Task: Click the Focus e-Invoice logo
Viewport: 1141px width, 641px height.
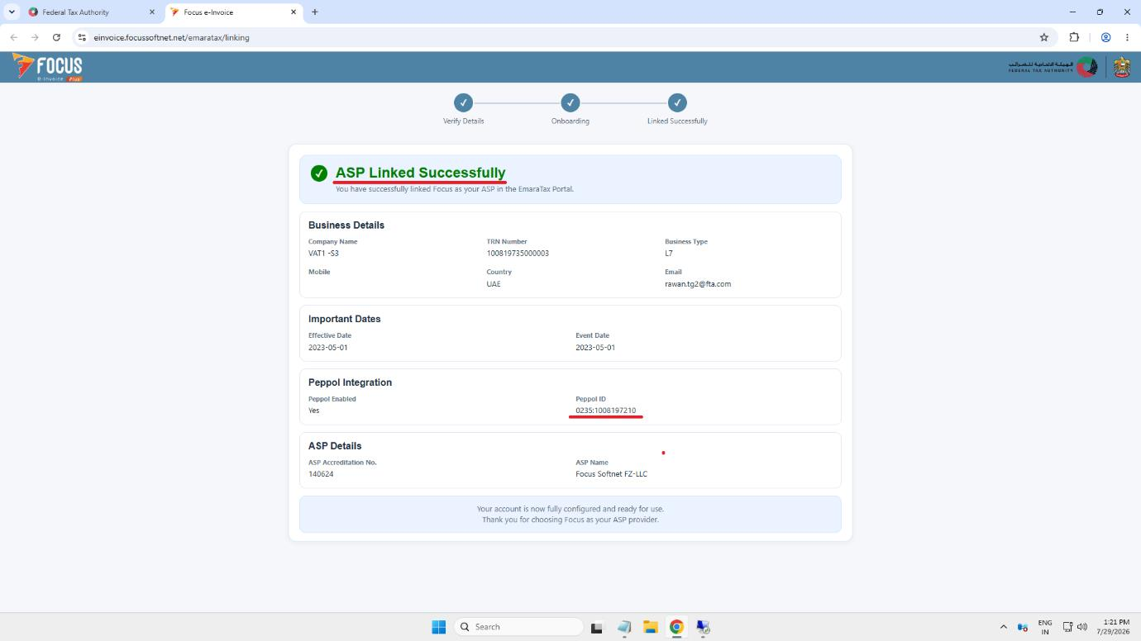Action: pyautogui.click(x=47, y=67)
